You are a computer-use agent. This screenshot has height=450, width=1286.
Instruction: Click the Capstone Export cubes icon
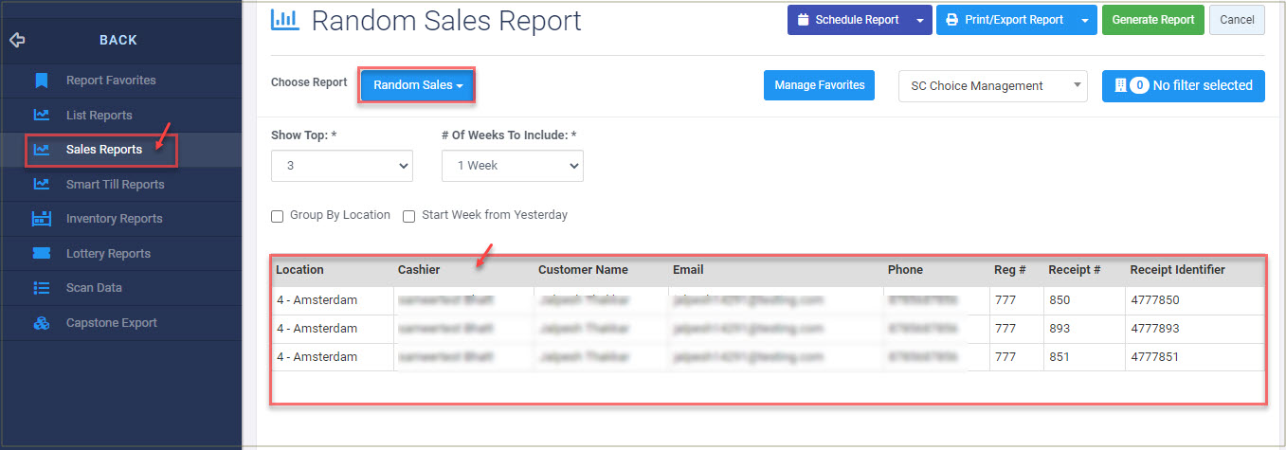coord(41,323)
